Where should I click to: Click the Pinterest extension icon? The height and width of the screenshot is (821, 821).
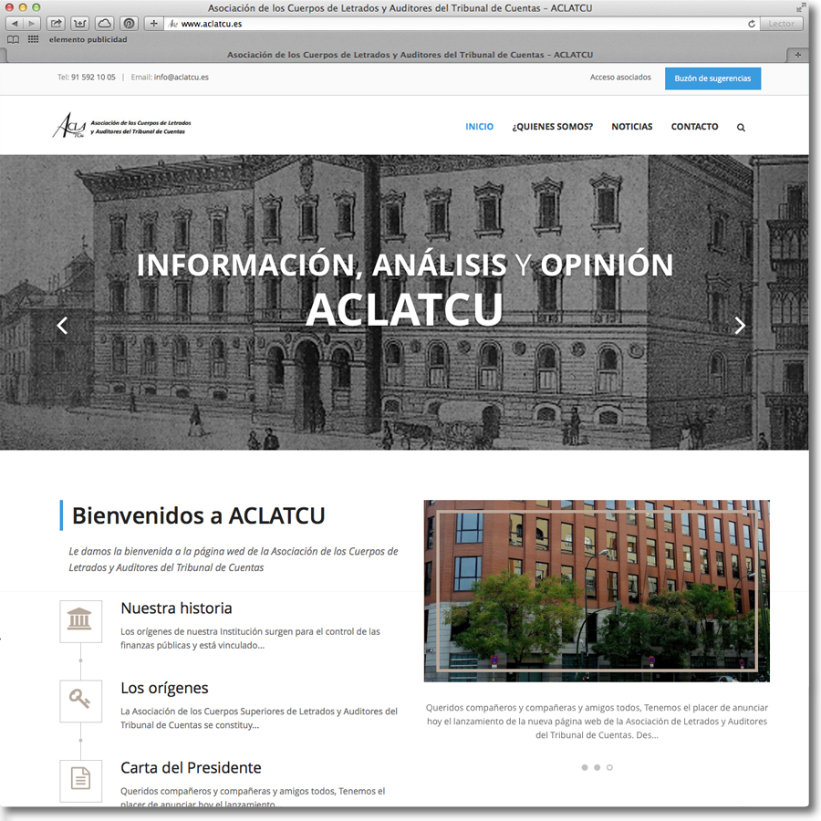(129, 24)
